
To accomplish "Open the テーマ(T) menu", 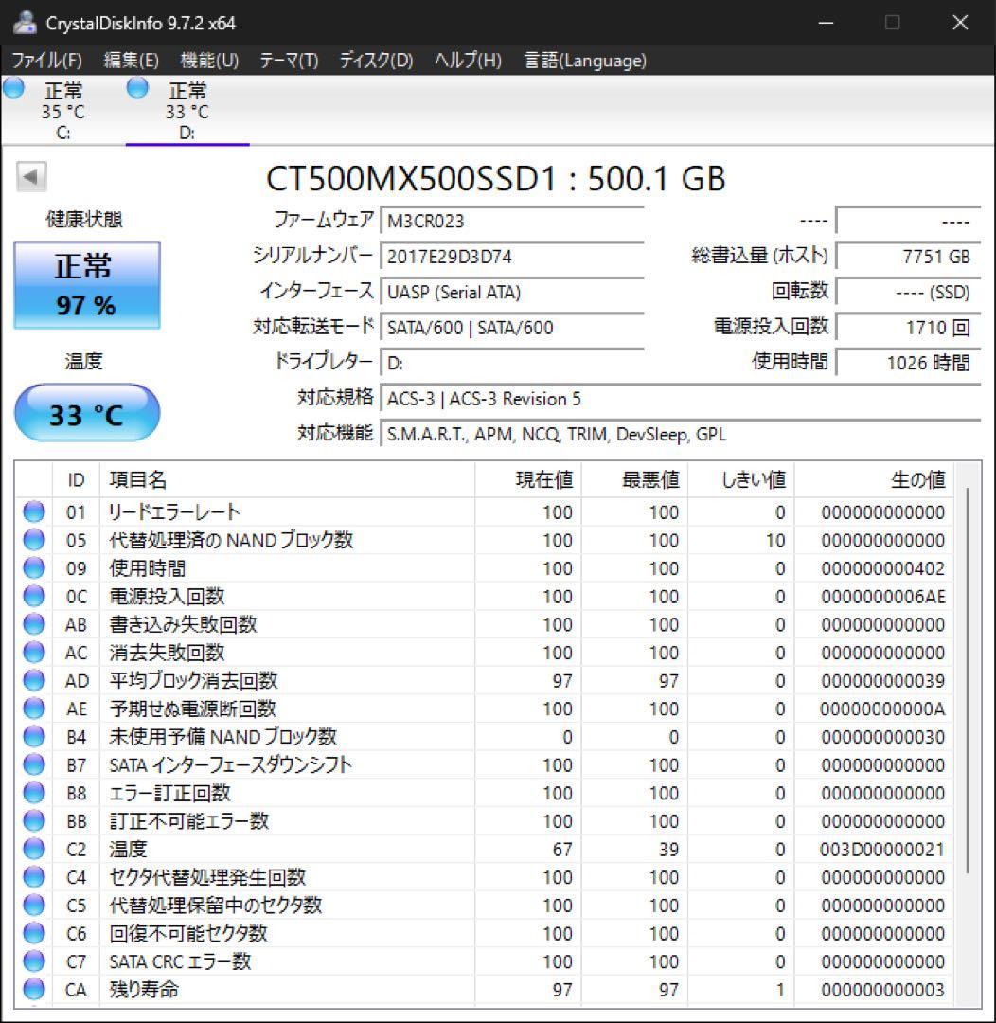I will 289,61.
